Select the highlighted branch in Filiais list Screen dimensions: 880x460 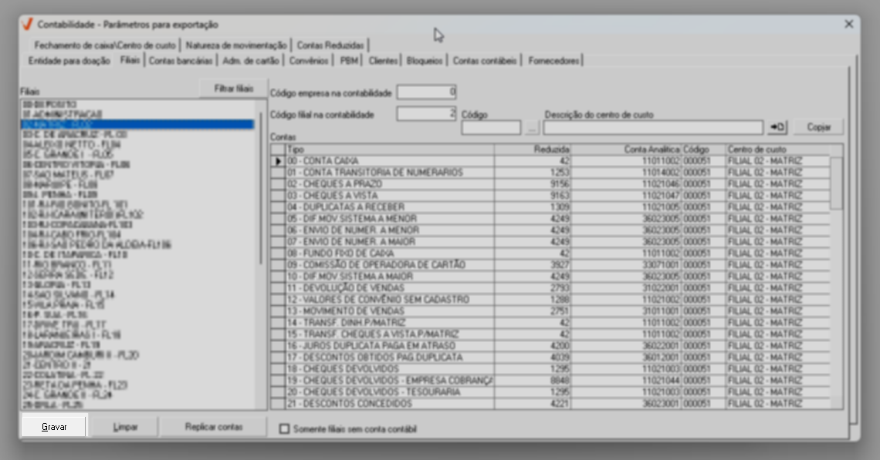click(137, 124)
